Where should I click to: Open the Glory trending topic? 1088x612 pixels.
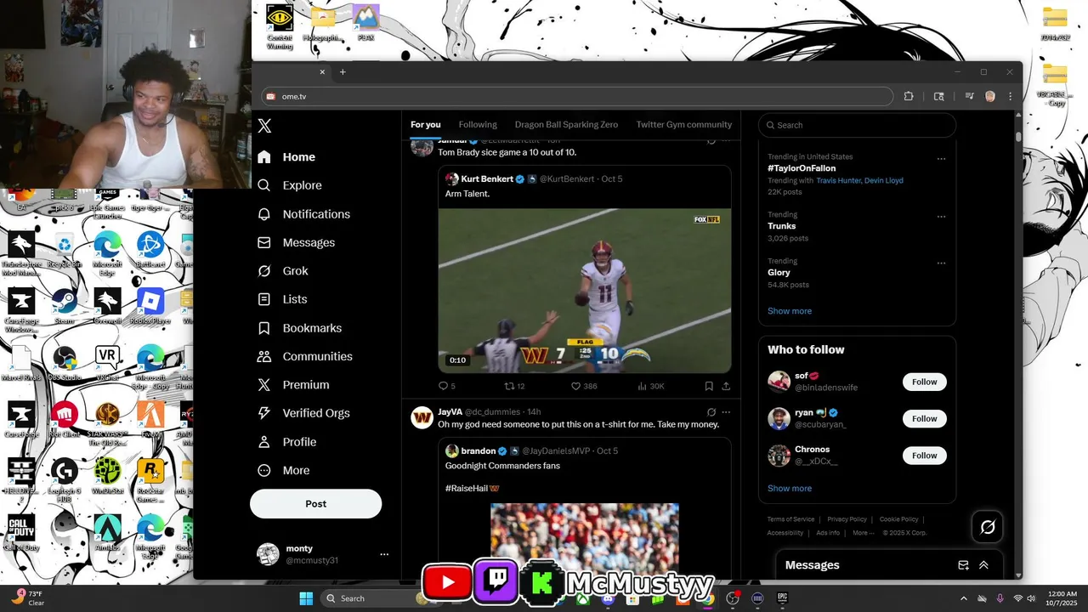[779, 273]
